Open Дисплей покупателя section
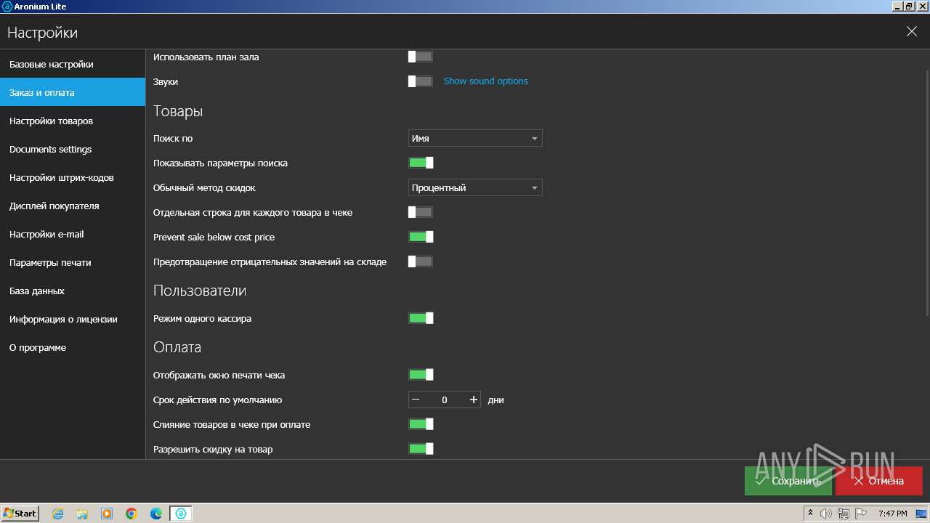The width and height of the screenshot is (930, 523). (x=73, y=206)
